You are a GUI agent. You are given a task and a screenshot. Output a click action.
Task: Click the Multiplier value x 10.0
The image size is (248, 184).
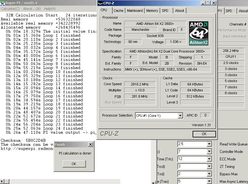tap(140, 90)
